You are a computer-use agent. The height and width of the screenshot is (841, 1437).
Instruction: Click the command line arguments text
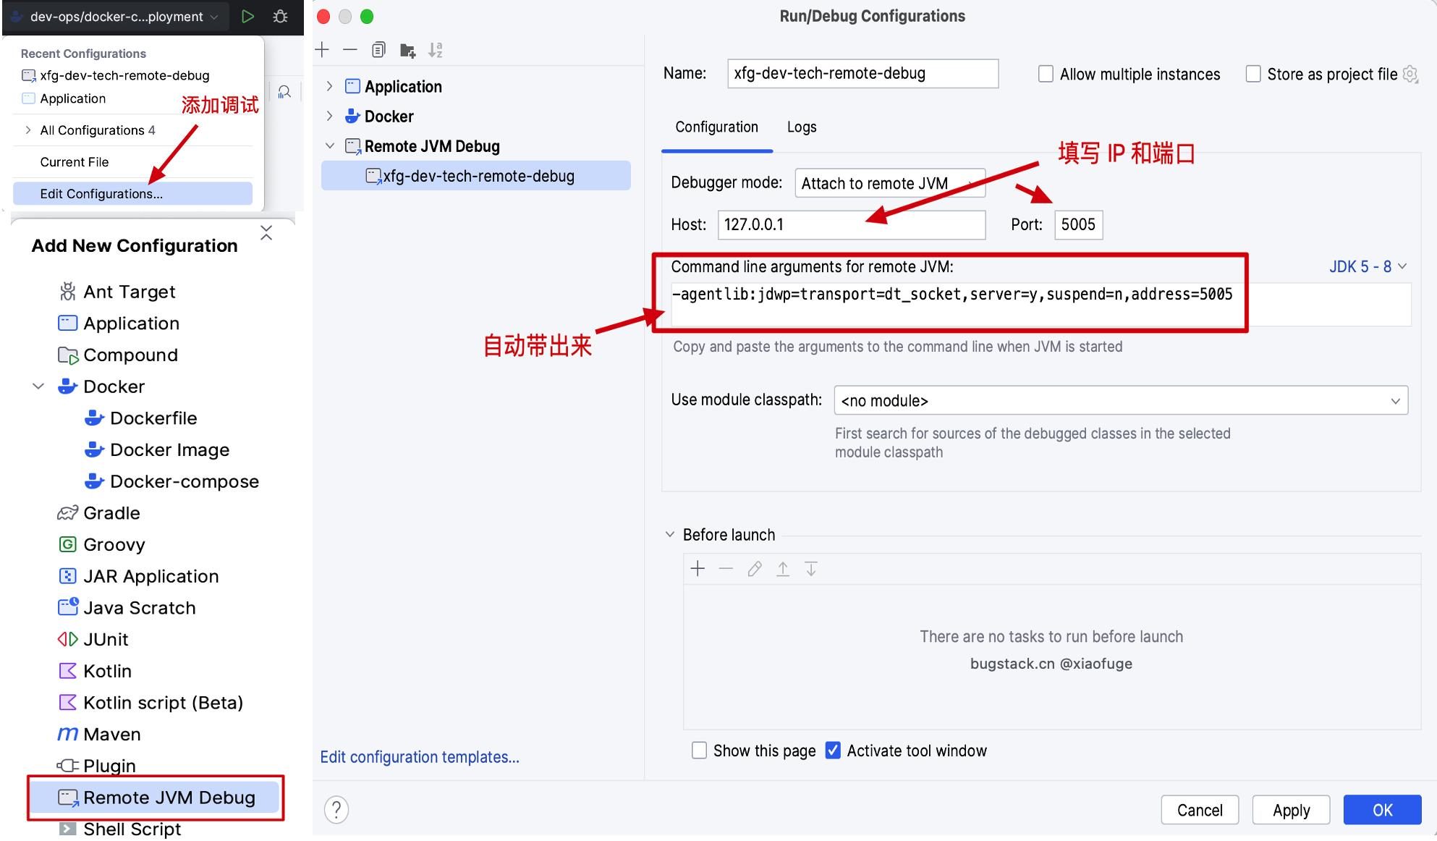[x=952, y=294]
